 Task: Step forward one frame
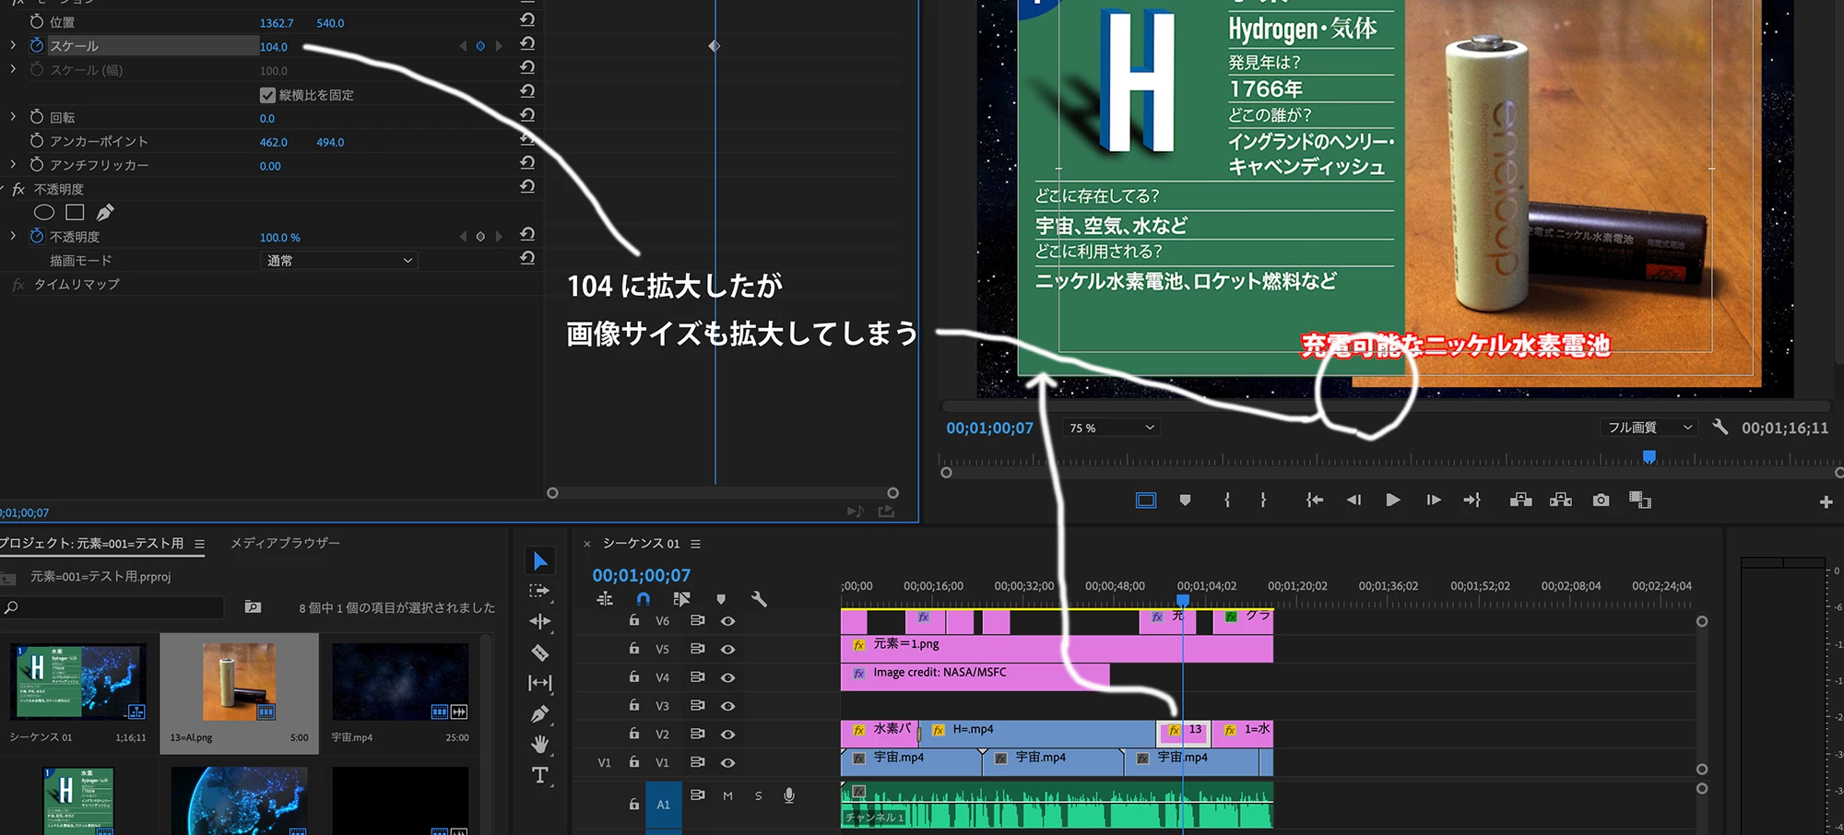[x=1433, y=500]
